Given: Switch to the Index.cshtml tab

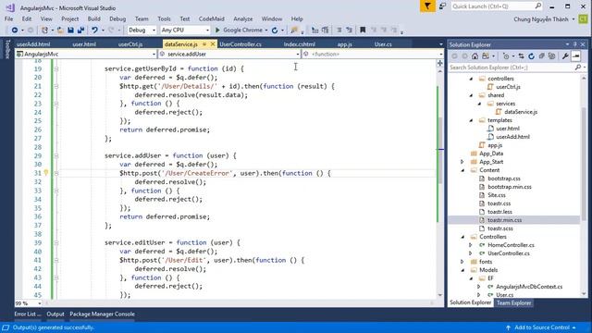Looking at the screenshot, I should [x=300, y=44].
